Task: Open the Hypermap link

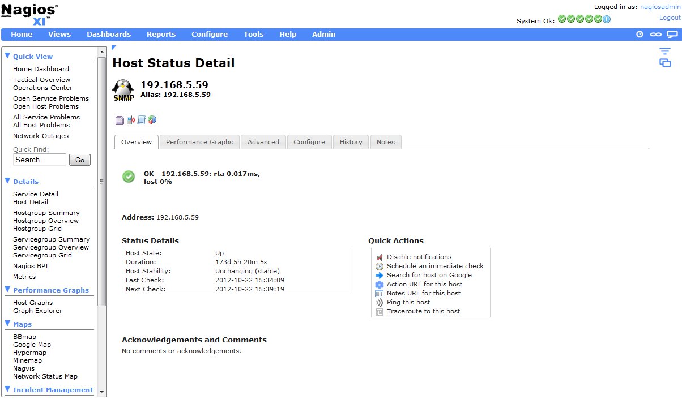Action: click(30, 353)
